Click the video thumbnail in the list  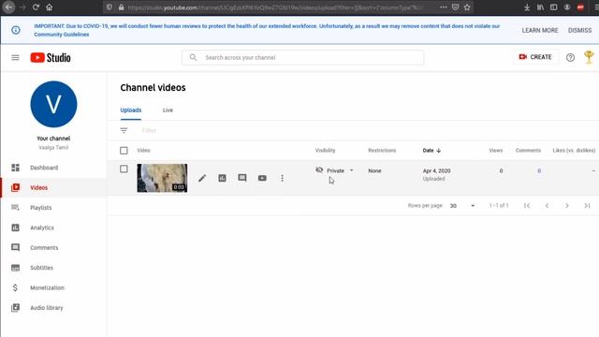click(x=162, y=178)
